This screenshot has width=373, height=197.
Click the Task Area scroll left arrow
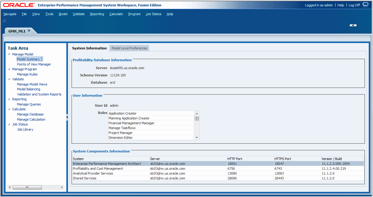(10, 188)
